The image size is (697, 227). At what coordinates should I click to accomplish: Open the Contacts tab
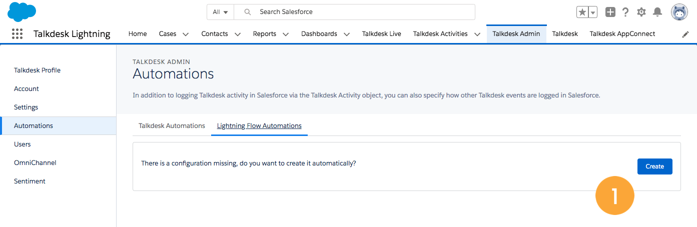pyautogui.click(x=215, y=34)
